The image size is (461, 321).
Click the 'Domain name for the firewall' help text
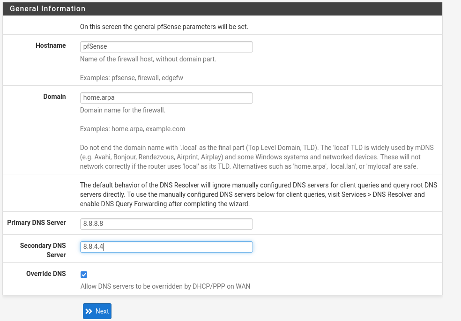click(x=123, y=110)
